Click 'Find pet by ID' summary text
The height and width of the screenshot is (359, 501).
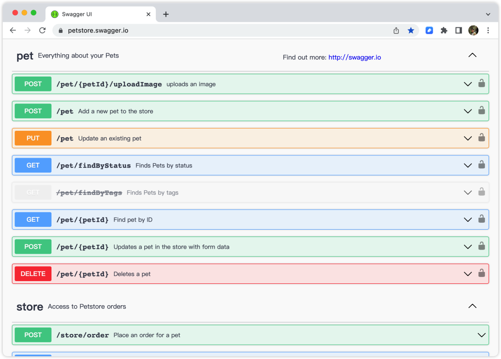[133, 220]
